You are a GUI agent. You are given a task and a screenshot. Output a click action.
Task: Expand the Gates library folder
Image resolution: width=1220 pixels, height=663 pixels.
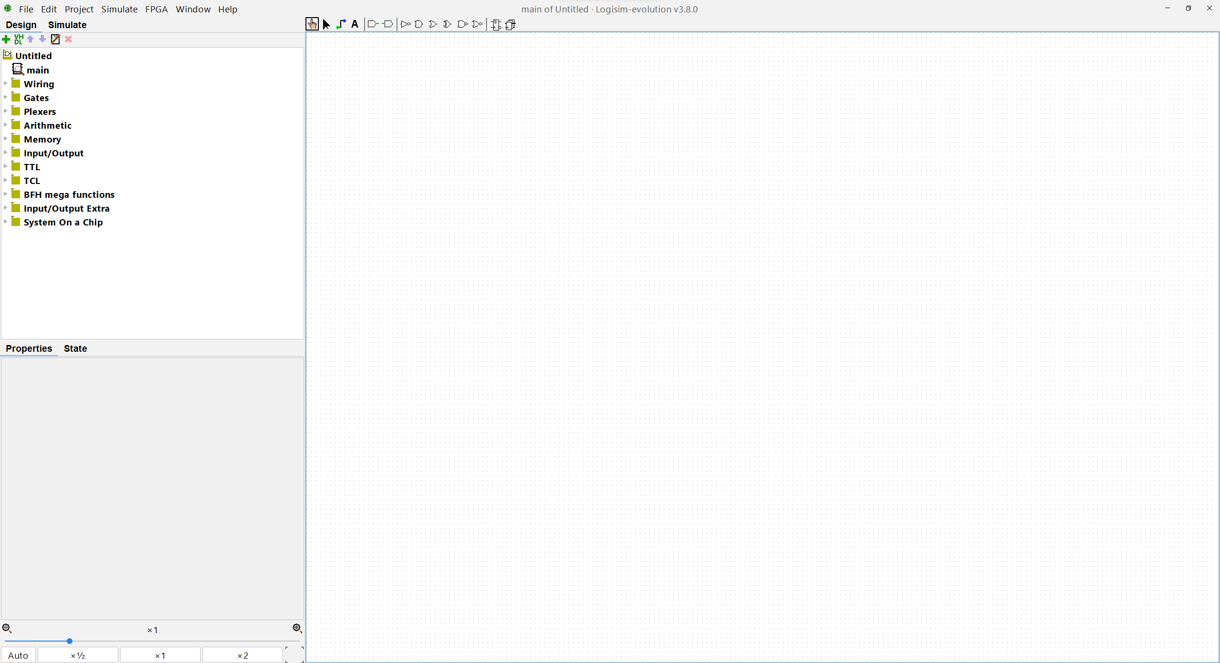tap(6, 98)
